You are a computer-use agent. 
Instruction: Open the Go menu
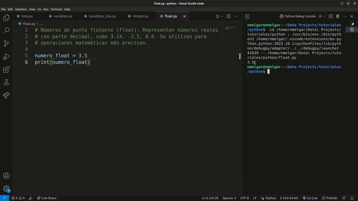39,9
